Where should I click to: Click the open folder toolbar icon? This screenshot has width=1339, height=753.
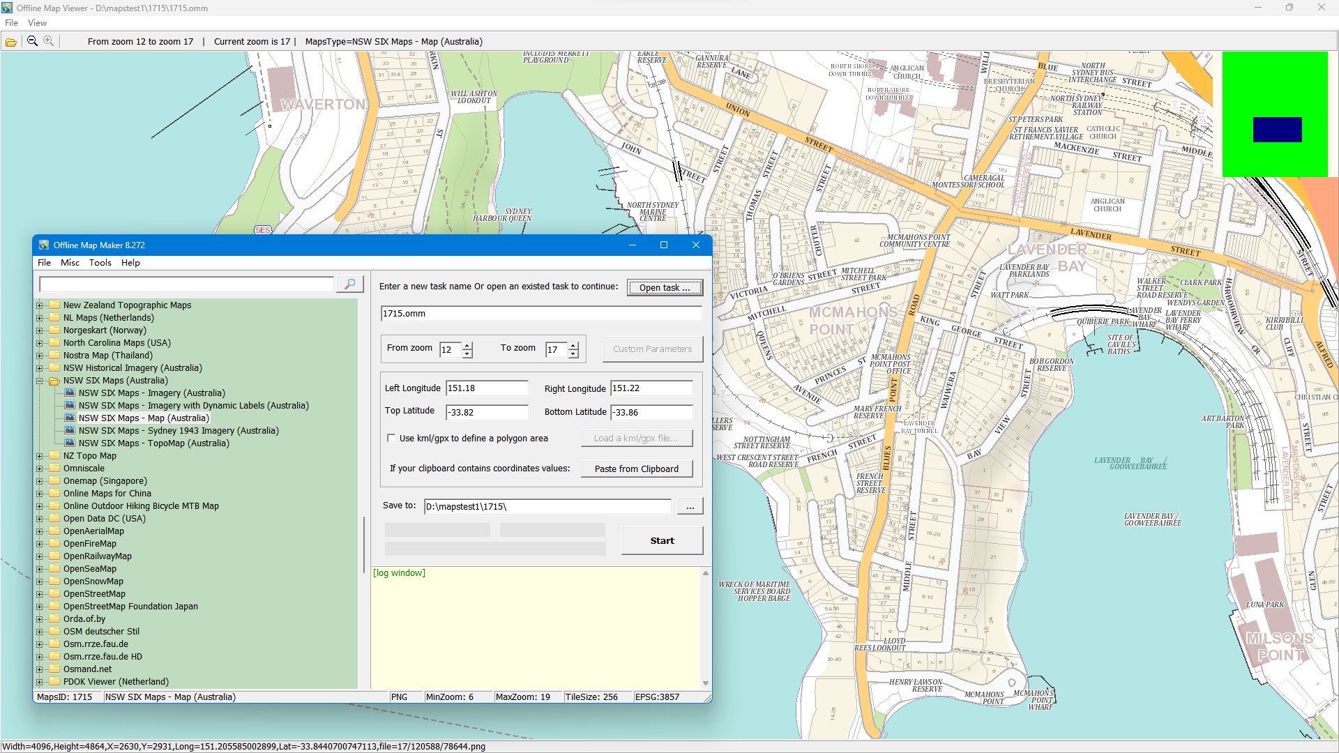tap(11, 42)
